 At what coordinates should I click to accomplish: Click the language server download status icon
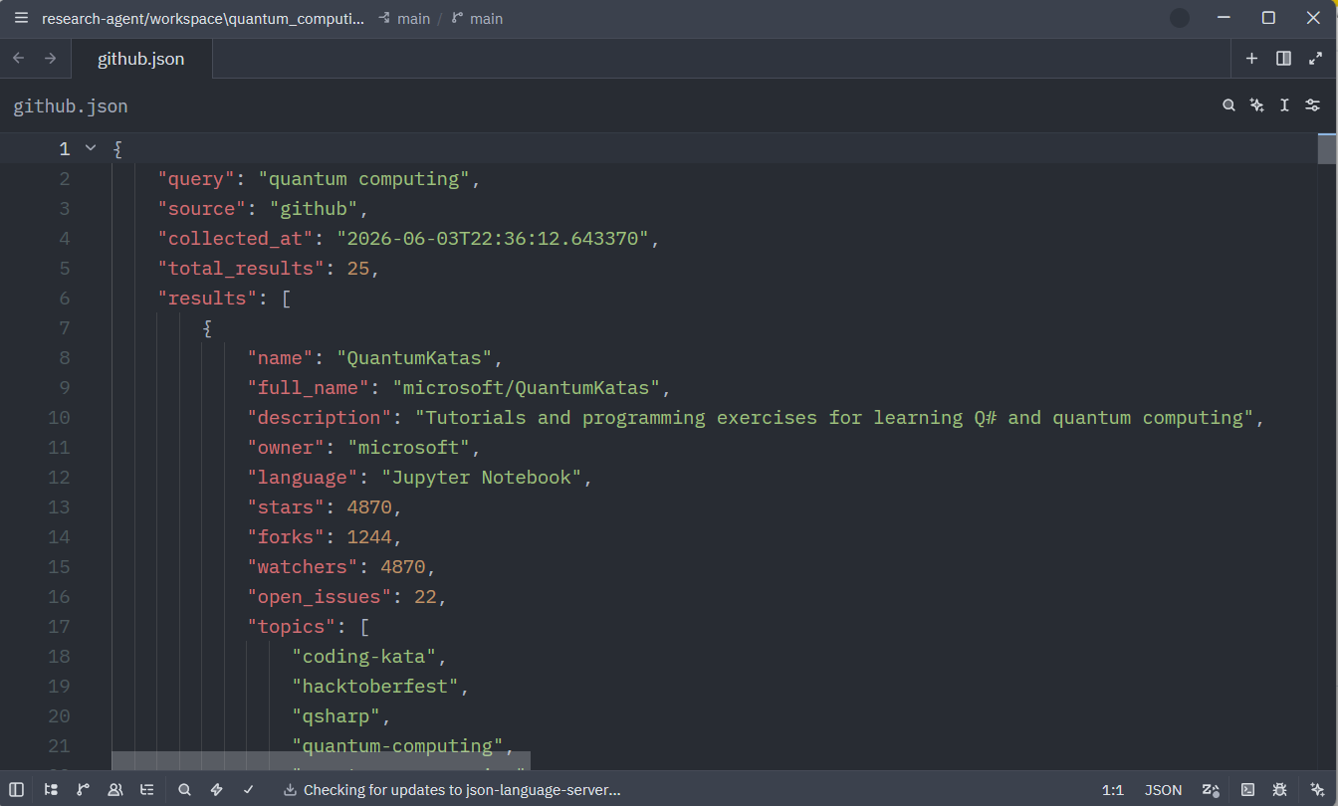(290, 790)
